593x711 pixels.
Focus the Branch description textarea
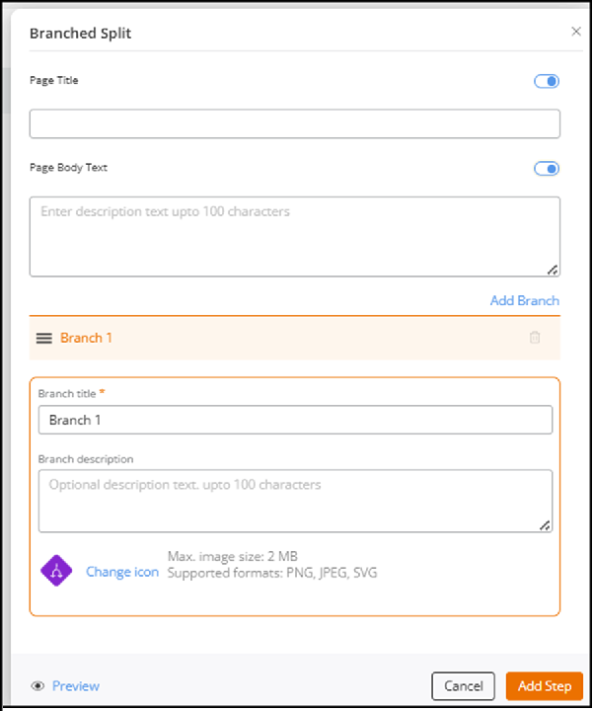295,500
